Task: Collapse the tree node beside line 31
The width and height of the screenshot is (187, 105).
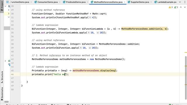Action: click(x=8, y=17)
